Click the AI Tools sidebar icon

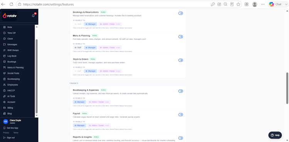point(4,96)
